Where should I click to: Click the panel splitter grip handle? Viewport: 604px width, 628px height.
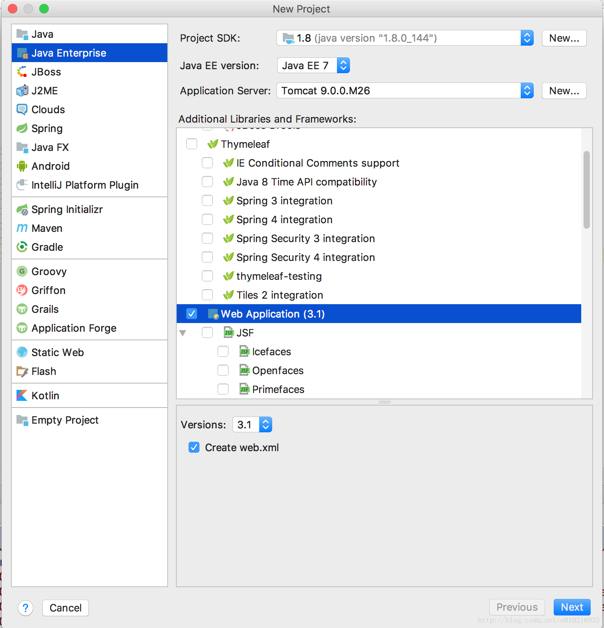(x=384, y=402)
